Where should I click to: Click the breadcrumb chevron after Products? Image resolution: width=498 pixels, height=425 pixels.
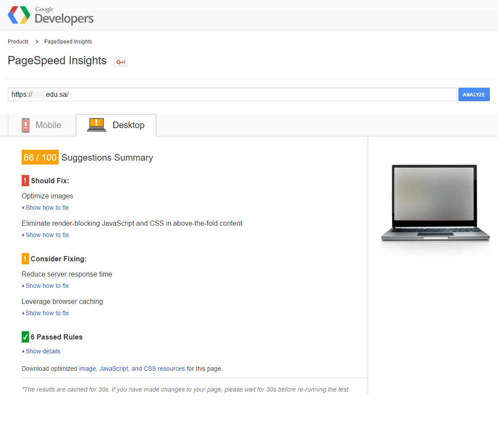37,42
